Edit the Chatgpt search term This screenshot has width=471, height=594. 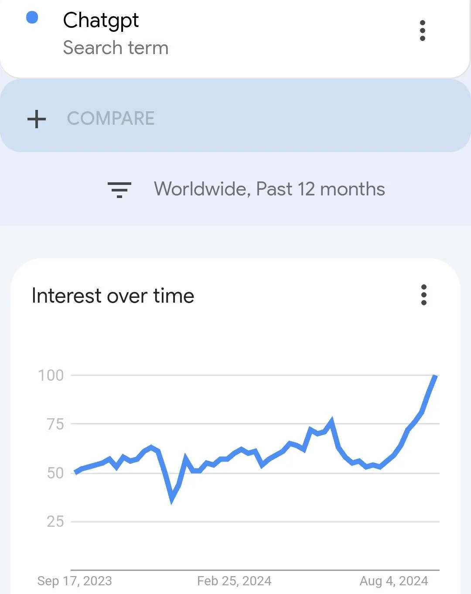click(x=101, y=20)
